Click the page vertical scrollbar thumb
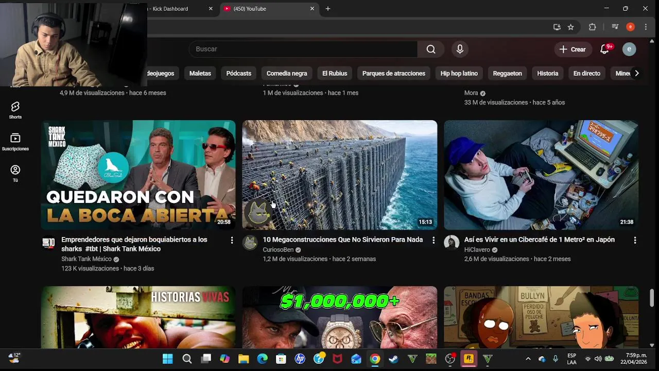This screenshot has width=659, height=371. tap(652, 297)
